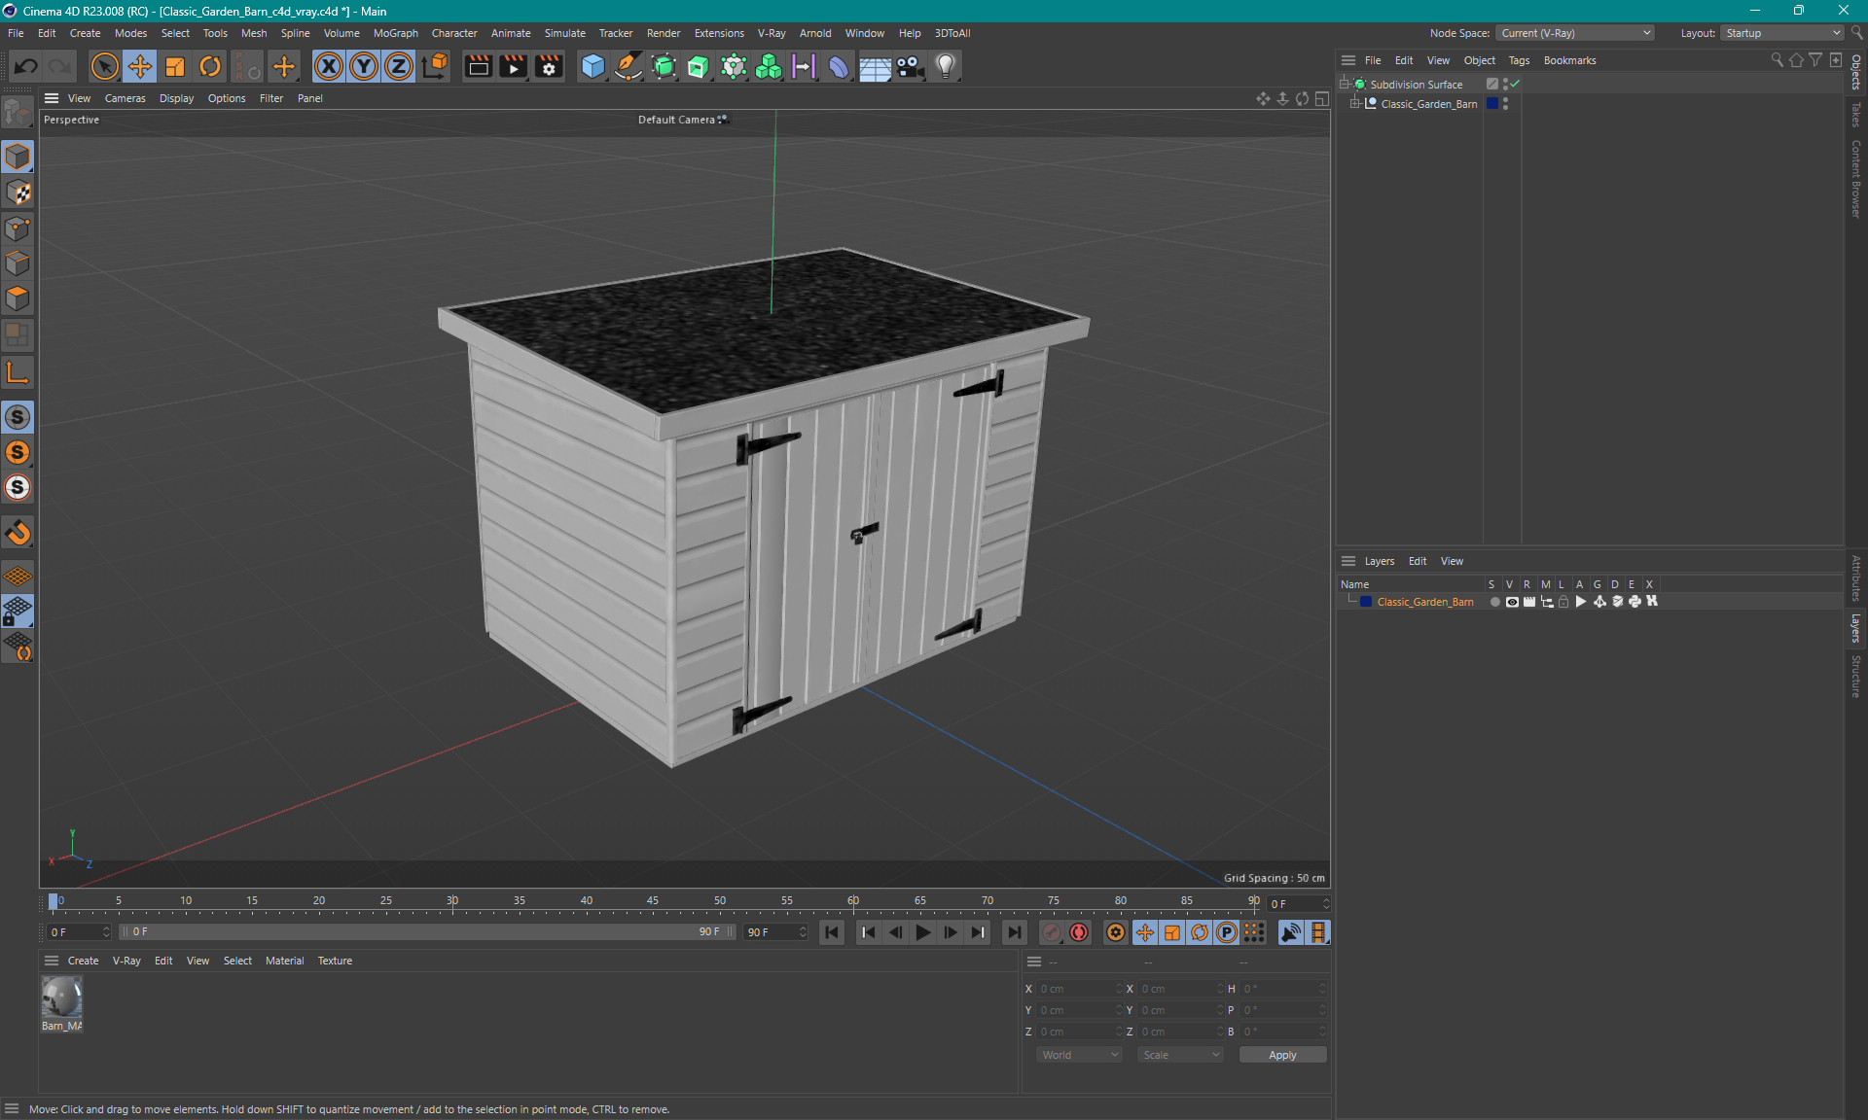This screenshot has height=1120, width=1868.
Task: Select the V-Ray menu item
Action: click(x=770, y=32)
